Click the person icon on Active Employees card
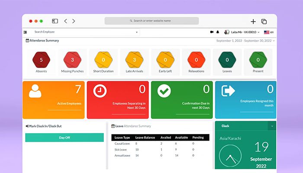This screenshot has height=173, width=303. coord(35,91)
